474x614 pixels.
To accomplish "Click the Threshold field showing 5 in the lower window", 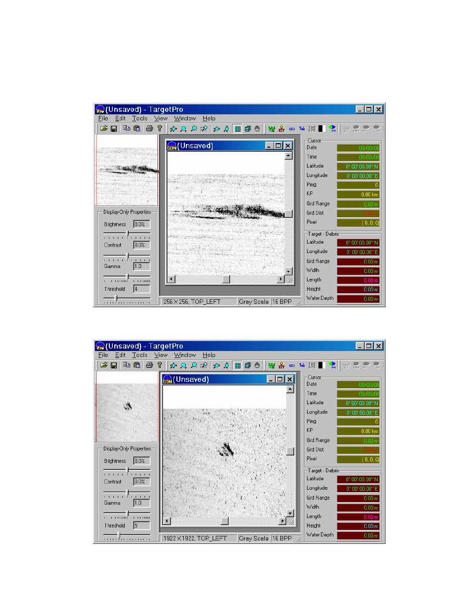I will 142,526.
